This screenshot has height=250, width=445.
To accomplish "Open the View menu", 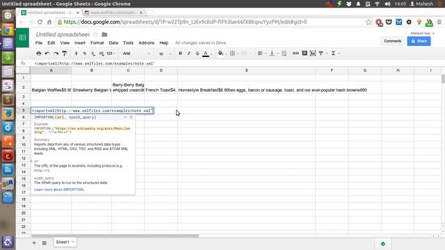I will (65, 43).
